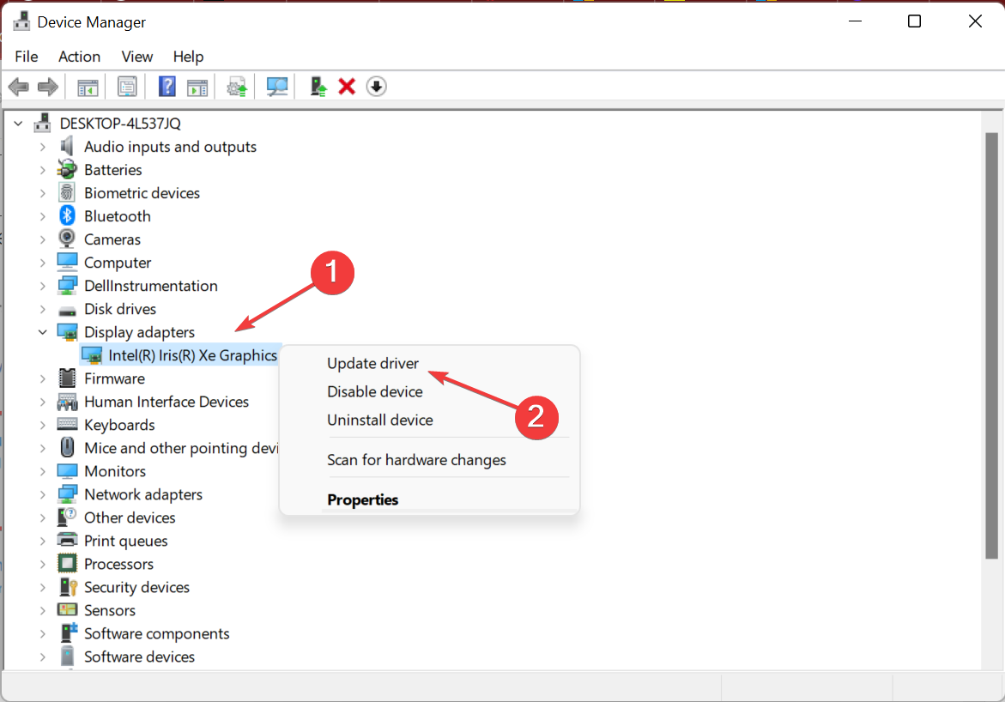Expand the Sensors category
The width and height of the screenshot is (1005, 702).
pos(43,610)
